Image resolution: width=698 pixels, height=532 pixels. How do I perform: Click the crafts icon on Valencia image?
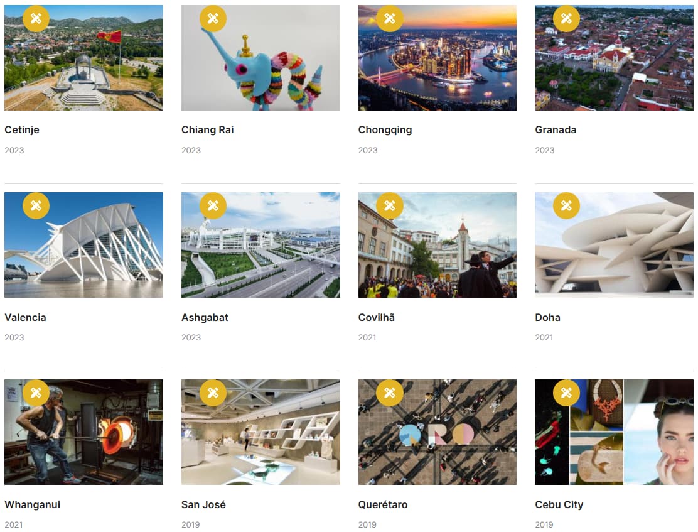click(36, 205)
